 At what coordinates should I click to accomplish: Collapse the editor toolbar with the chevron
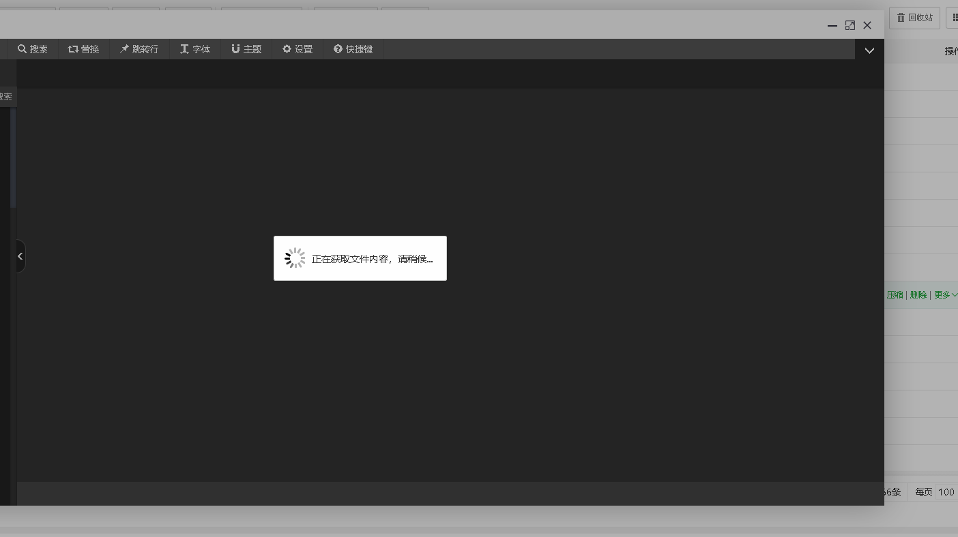tap(869, 50)
